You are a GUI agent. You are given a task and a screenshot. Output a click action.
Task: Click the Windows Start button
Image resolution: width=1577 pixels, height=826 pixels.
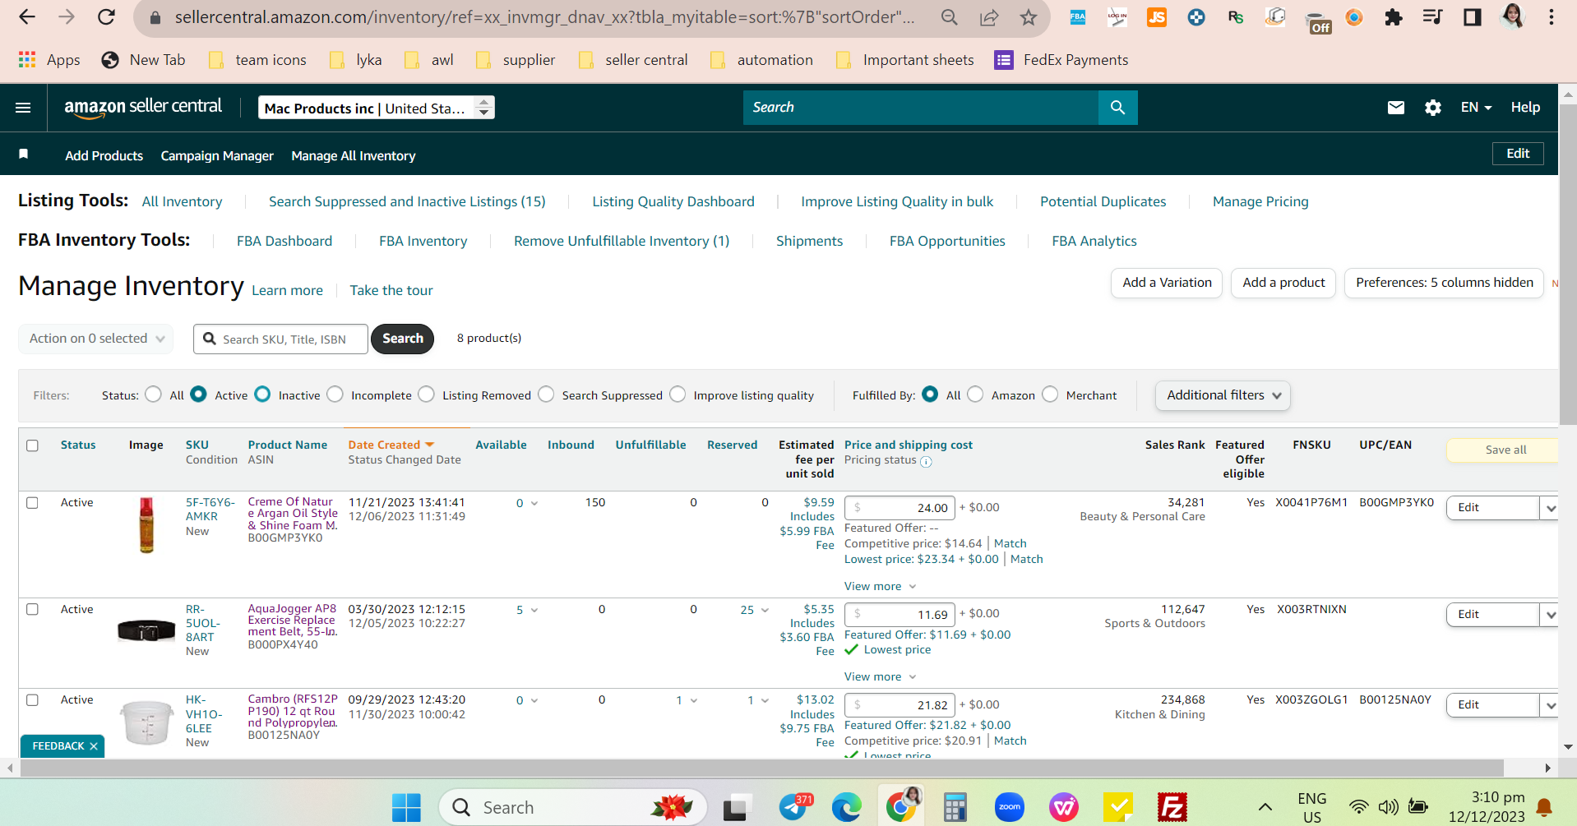click(406, 808)
